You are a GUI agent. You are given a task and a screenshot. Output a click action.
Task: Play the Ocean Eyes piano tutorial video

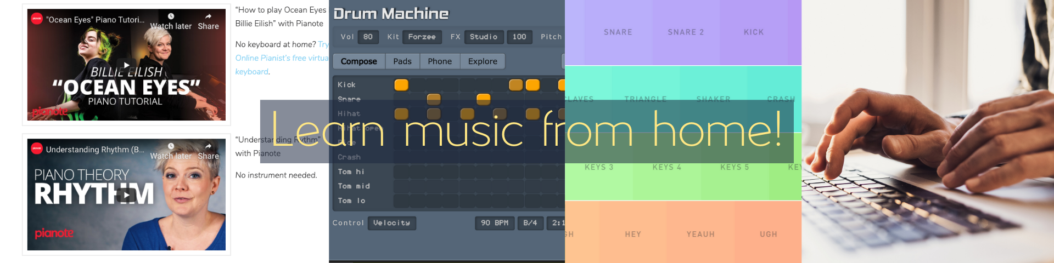pyautogui.click(x=126, y=65)
